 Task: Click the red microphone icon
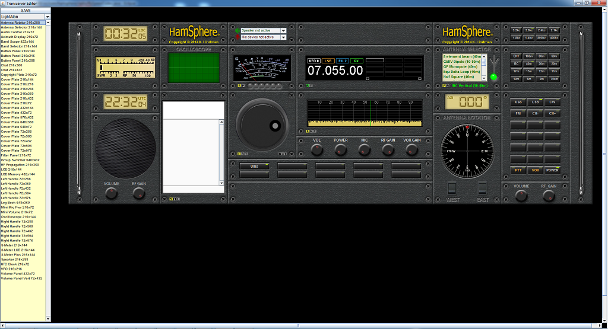coord(237,37)
